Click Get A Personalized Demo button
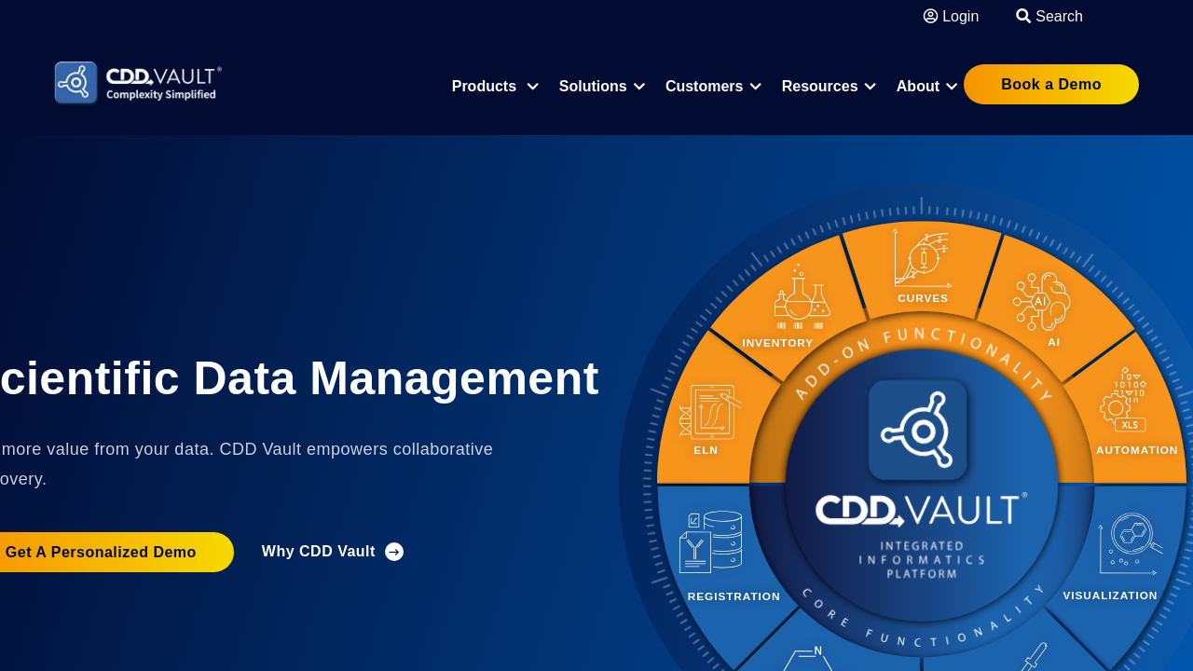The height and width of the screenshot is (671, 1193). (x=103, y=552)
